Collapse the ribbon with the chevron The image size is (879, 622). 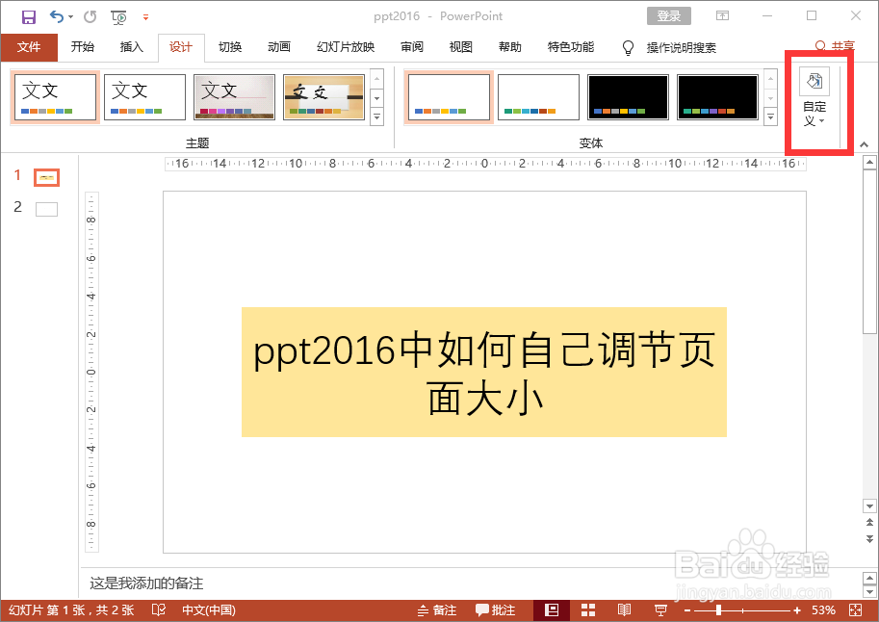click(x=864, y=144)
